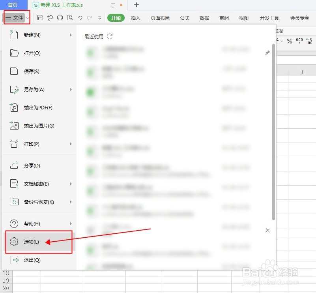316x293 pixels.
Task: Click the plus icon to add new tab
Action: point(136,5)
